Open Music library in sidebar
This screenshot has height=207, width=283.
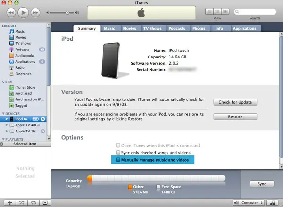pyautogui.click(x=20, y=31)
